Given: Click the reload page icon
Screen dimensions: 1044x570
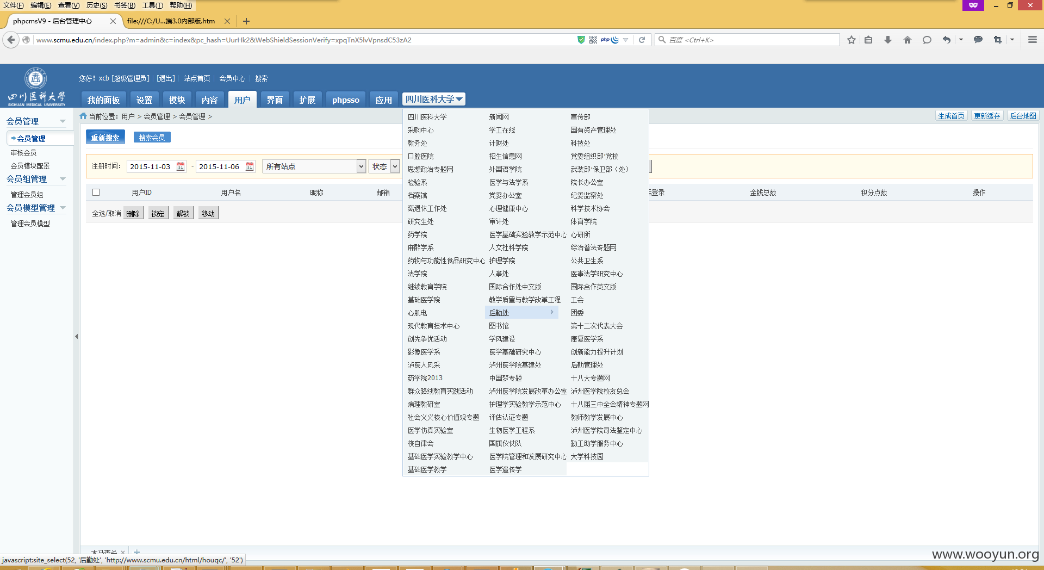Looking at the screenshot, I should click(642, 40).
